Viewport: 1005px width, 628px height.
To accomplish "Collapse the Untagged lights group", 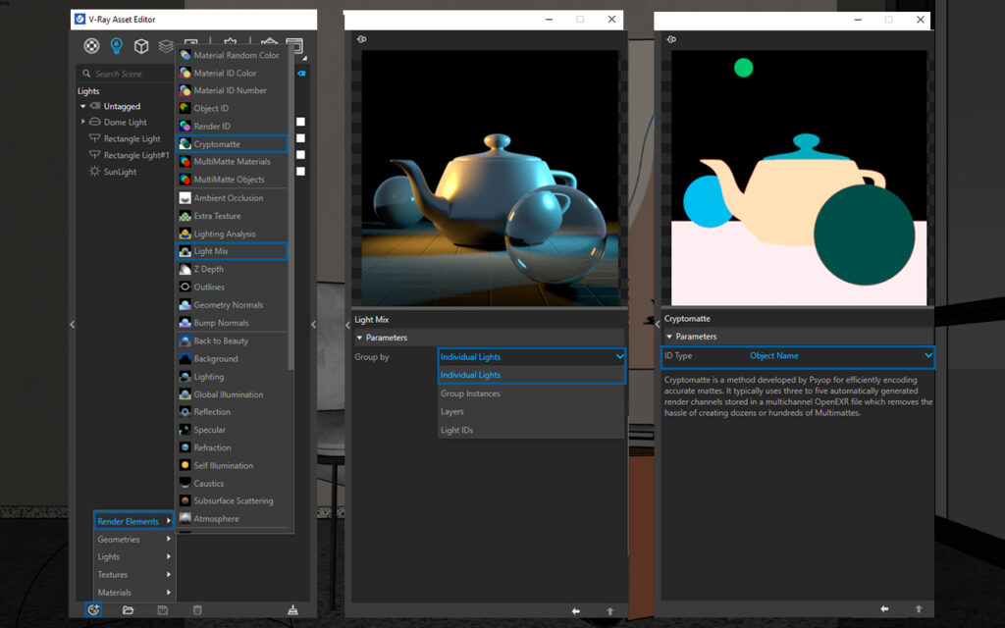I will 83,106.
